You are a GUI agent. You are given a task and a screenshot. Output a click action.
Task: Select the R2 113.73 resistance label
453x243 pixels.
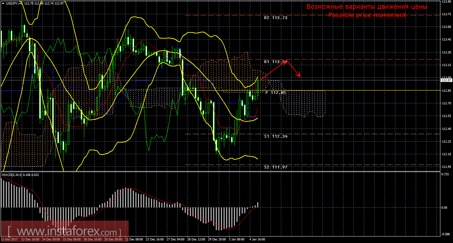point(276,18)
